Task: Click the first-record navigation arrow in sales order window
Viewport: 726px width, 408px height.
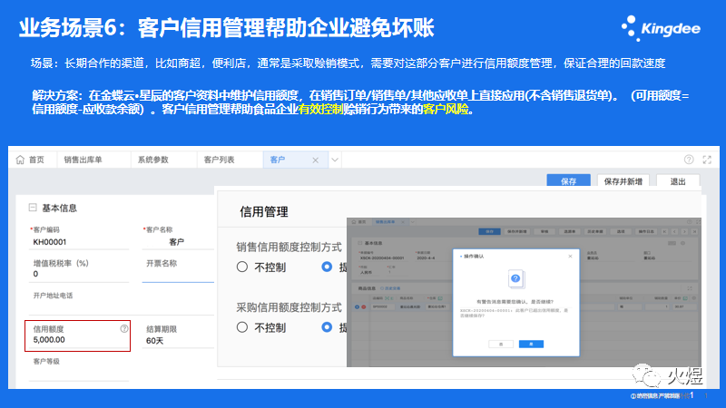Action: 665,231
